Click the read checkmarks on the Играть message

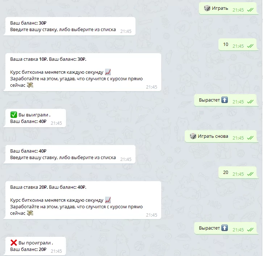point(250,10)
